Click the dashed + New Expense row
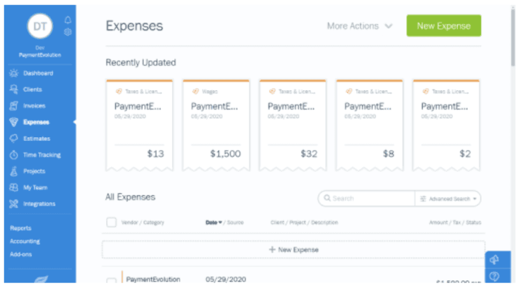This screenshot has width=530, height=295. pos(293,250)
